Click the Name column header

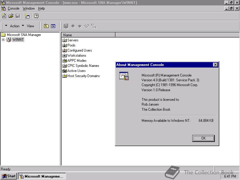tap(88, 35)
